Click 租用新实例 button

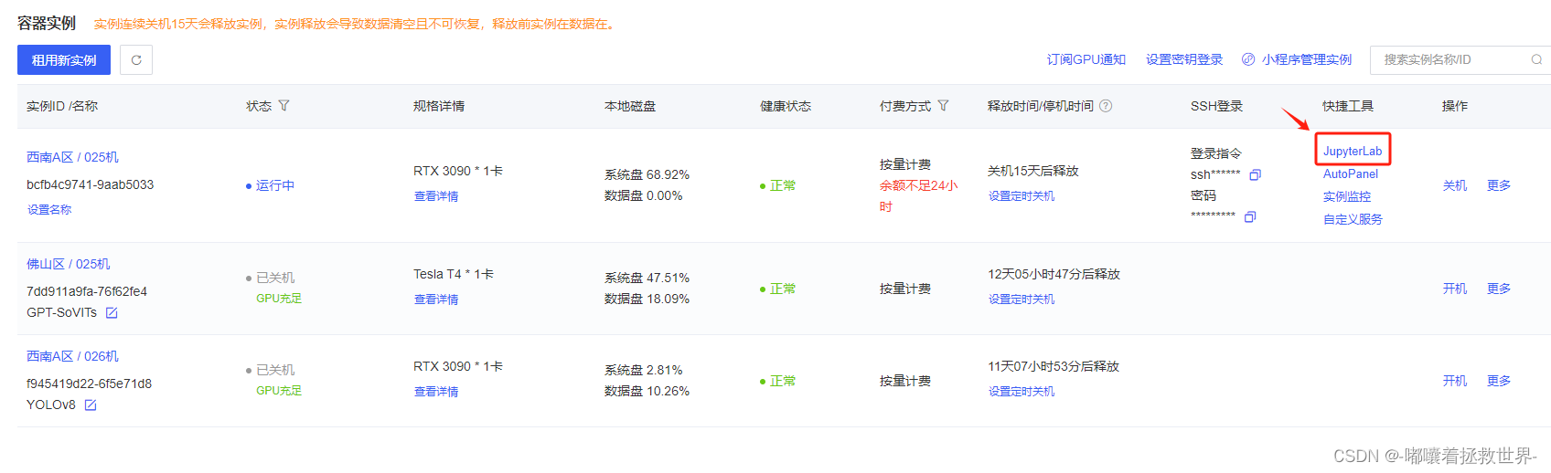point(64,60)
